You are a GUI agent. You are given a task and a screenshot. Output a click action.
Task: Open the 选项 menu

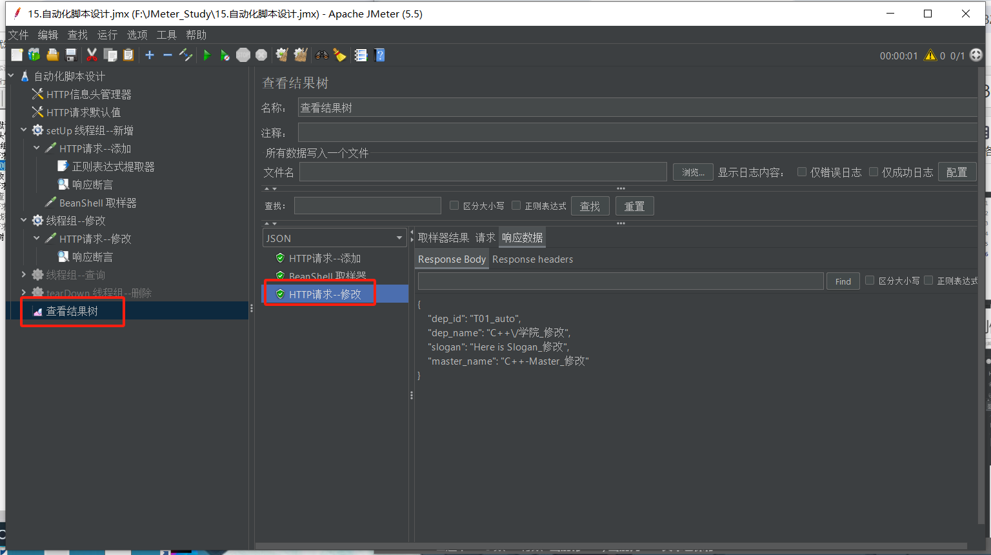click(137, 35)
